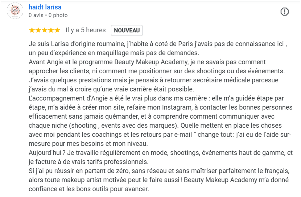Click the line starting "Avant Angie et le programme"
Viewport: 301px width, 197px height.
(147, 62)
